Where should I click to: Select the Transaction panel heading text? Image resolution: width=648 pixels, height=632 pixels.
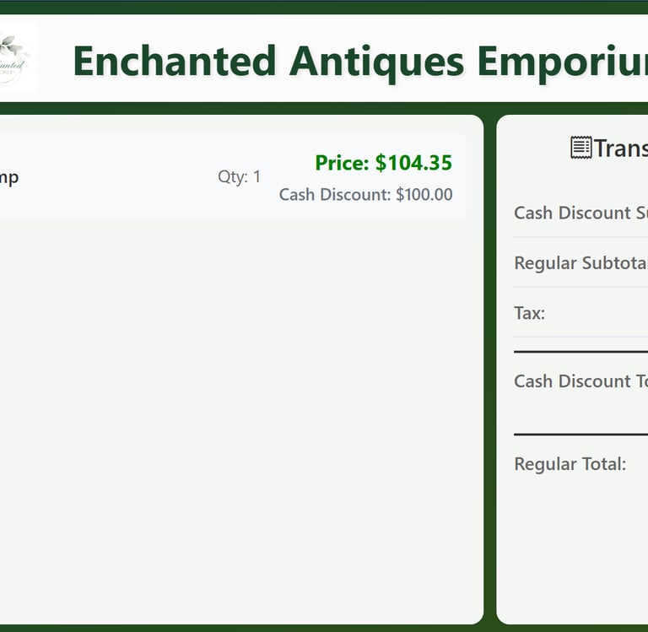click(x=620, y=149)
